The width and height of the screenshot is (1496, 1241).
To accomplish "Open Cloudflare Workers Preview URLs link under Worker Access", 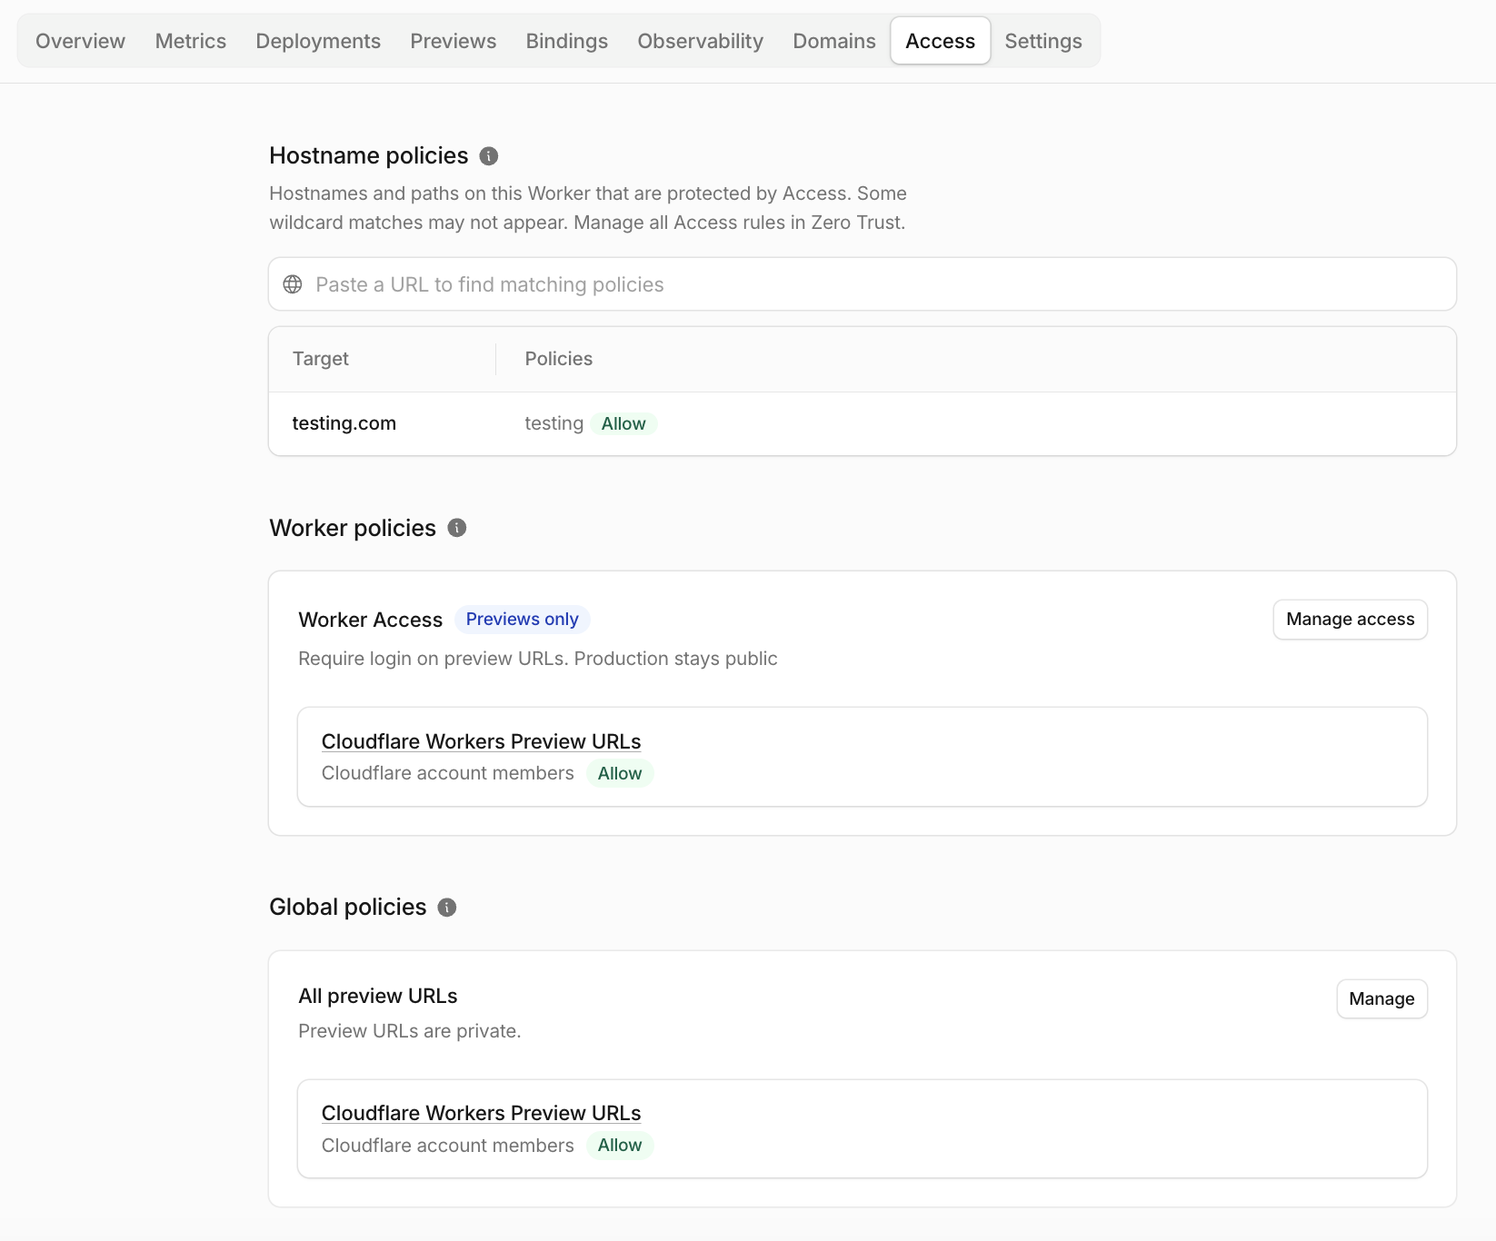I will 482,741.
